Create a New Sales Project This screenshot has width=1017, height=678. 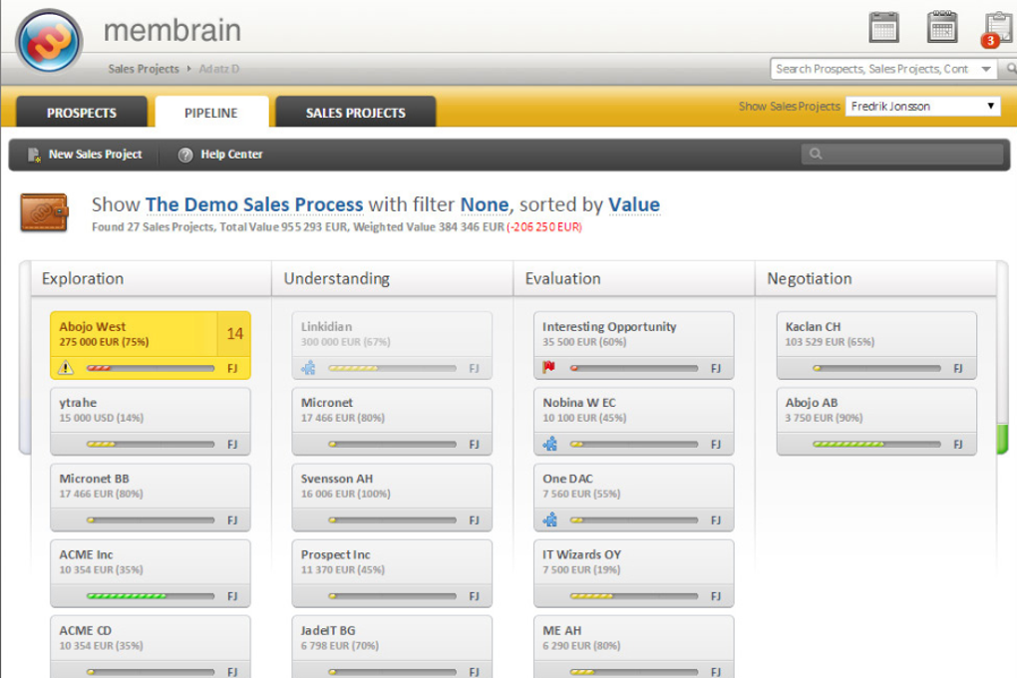click(x=85, y=155)
